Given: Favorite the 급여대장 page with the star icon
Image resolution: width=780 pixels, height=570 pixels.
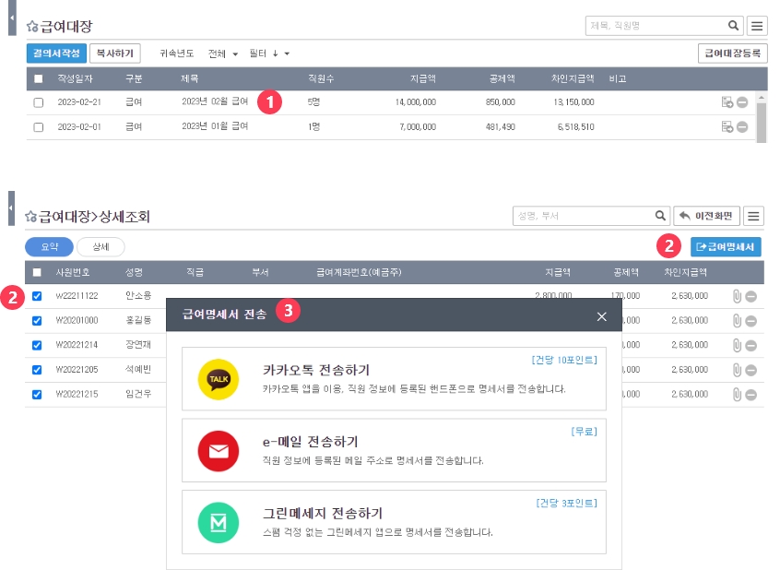Looking at the screenshot, I should [31, 28].
